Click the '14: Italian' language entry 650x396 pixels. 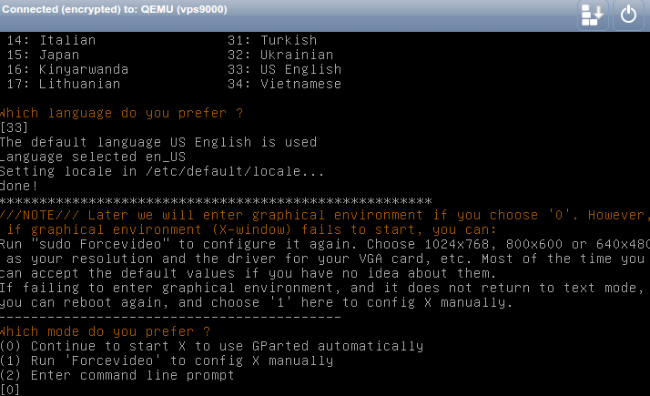[55, 40]
